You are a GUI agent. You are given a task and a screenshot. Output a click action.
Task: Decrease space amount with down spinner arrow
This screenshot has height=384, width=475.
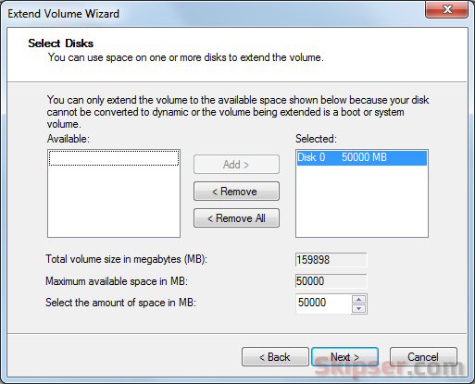click(358, 308)
